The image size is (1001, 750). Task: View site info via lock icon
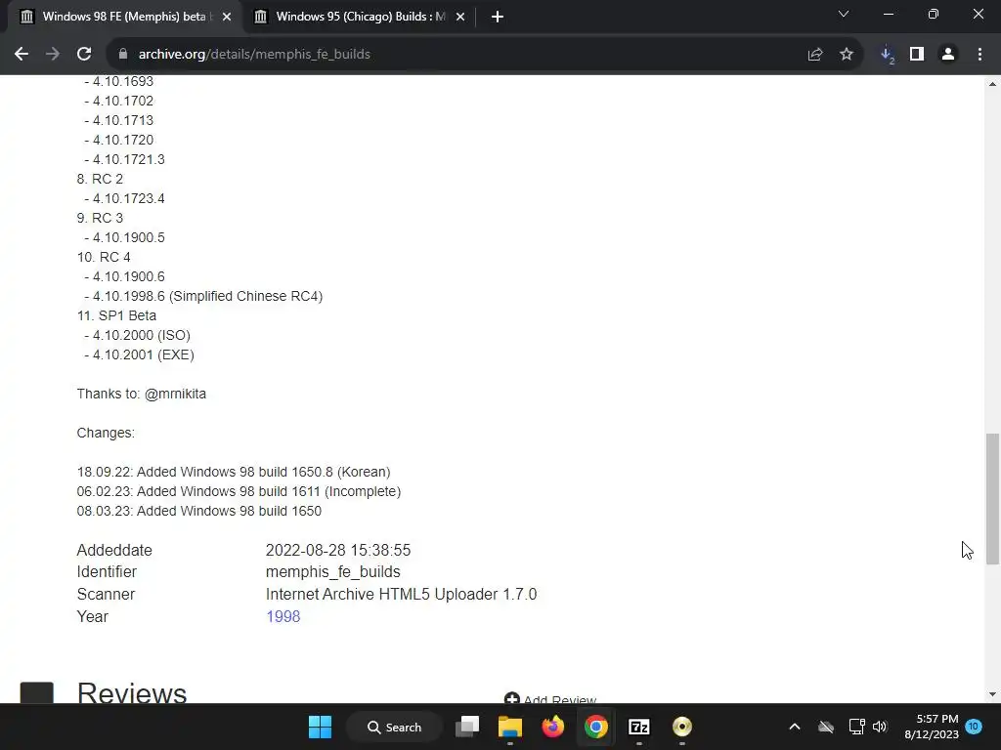point(123,55)
